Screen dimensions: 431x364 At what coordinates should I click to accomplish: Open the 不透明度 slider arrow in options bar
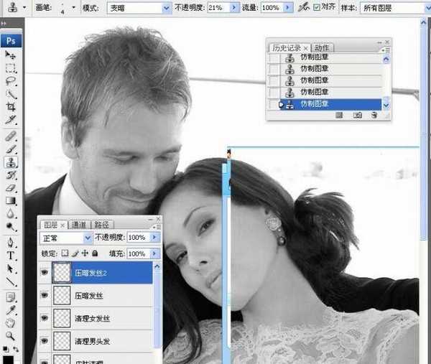coord(233,7)
